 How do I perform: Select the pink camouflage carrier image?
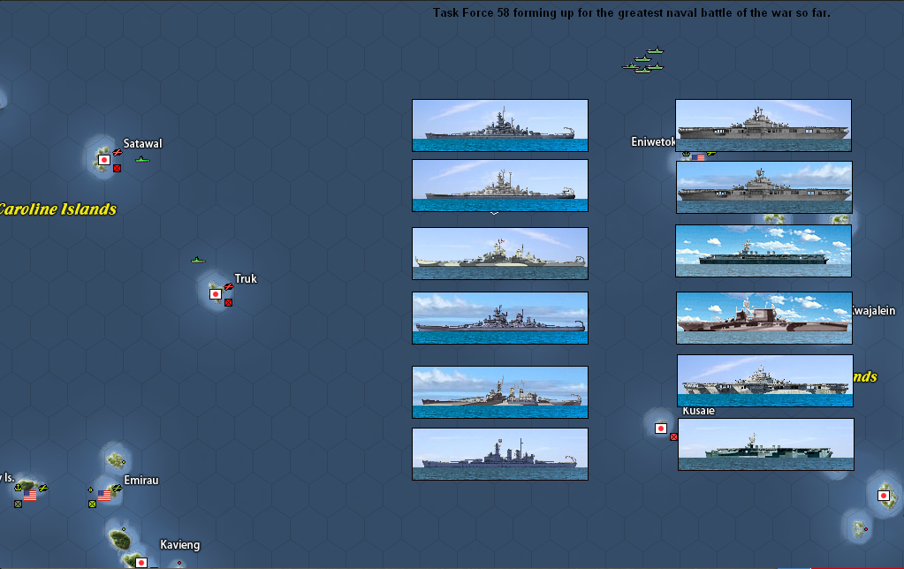click(x=763, y=318)
